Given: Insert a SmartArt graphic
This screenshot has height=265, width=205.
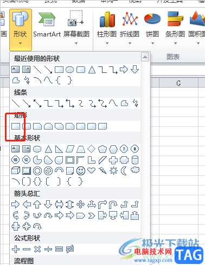Looking at the screenshot, I should [47, 24].
